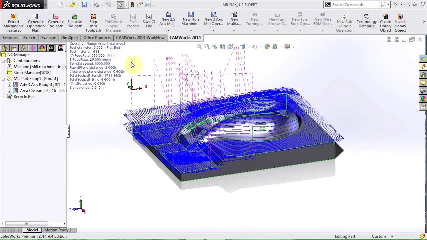
Task: Open New 2.5 Axis Mill dropdown arrow
Action: point(168,30)
